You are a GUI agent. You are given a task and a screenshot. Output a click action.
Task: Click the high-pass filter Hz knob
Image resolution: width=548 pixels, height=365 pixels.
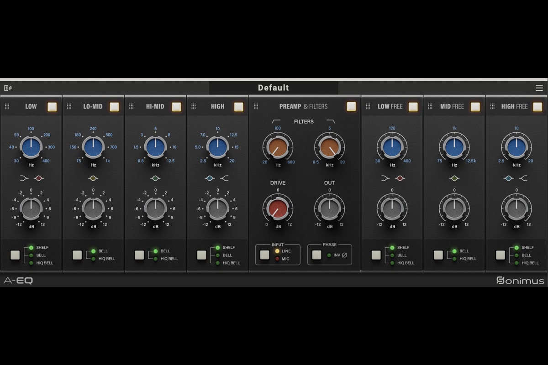tap(278, 148)
